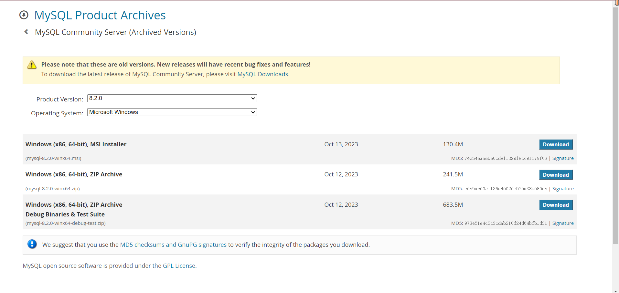The width and height of the screenshot is (619, 293).
Task: Click the Oct 13, 2023 date
Action: 341,144
